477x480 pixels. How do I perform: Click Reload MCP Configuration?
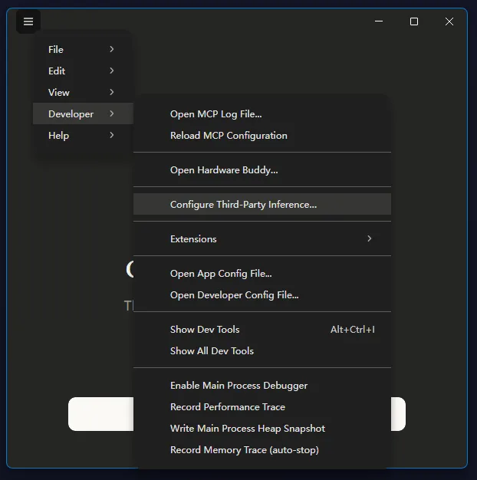coord(262,135)
